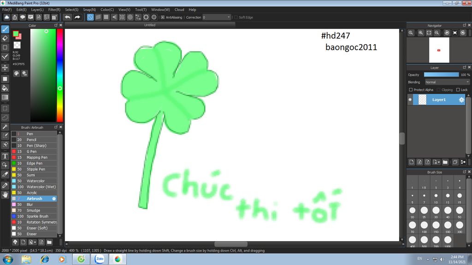Screen dimensions: 472x265
Task: Open the add-layer dropdown arrow icon
Action: click(x=436, y=162)
